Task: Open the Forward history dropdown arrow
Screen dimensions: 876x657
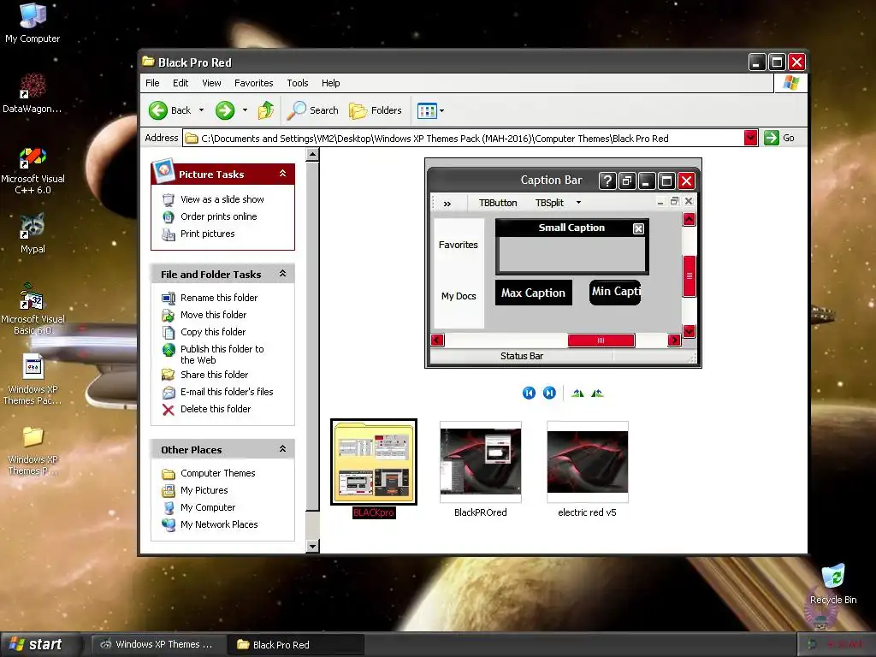Action: (x=245, y=110)
